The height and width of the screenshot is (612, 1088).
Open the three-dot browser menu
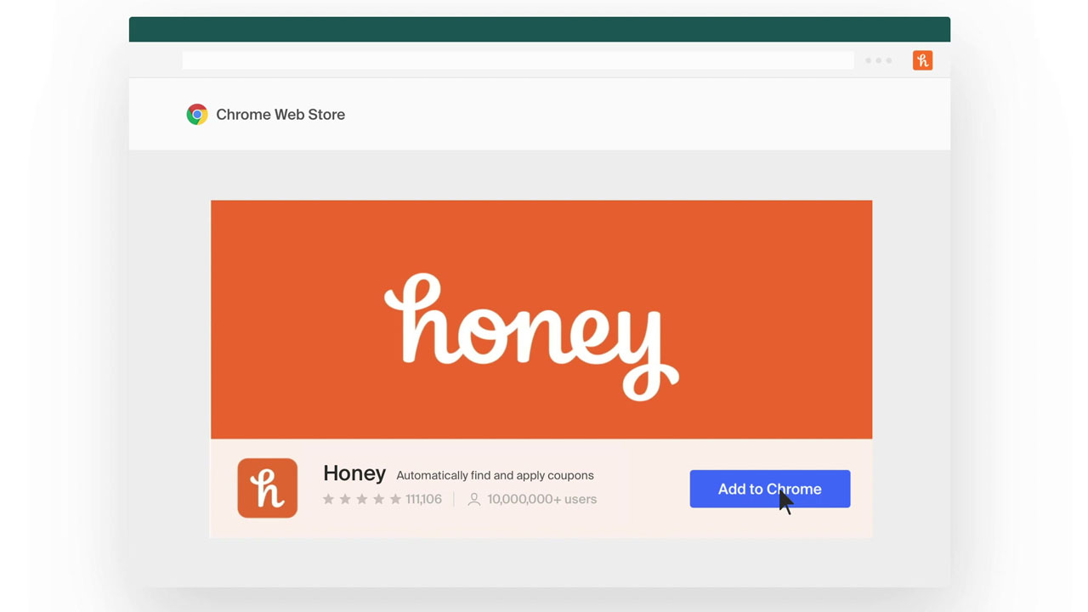click(878, 60)
